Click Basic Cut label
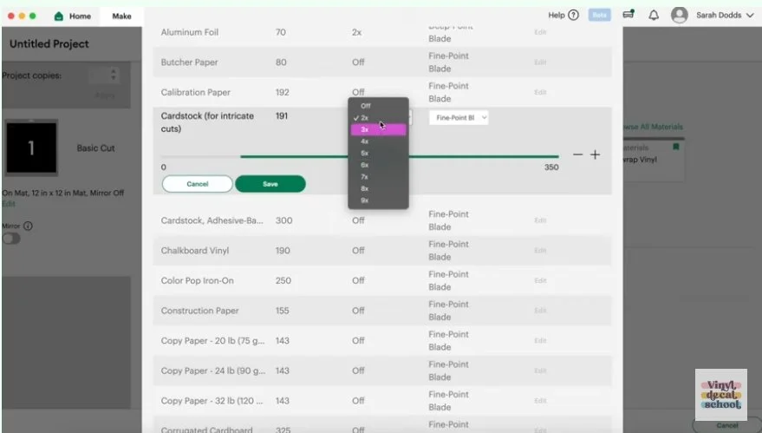Viewport: 762px width, 433px height. point(95,148)
